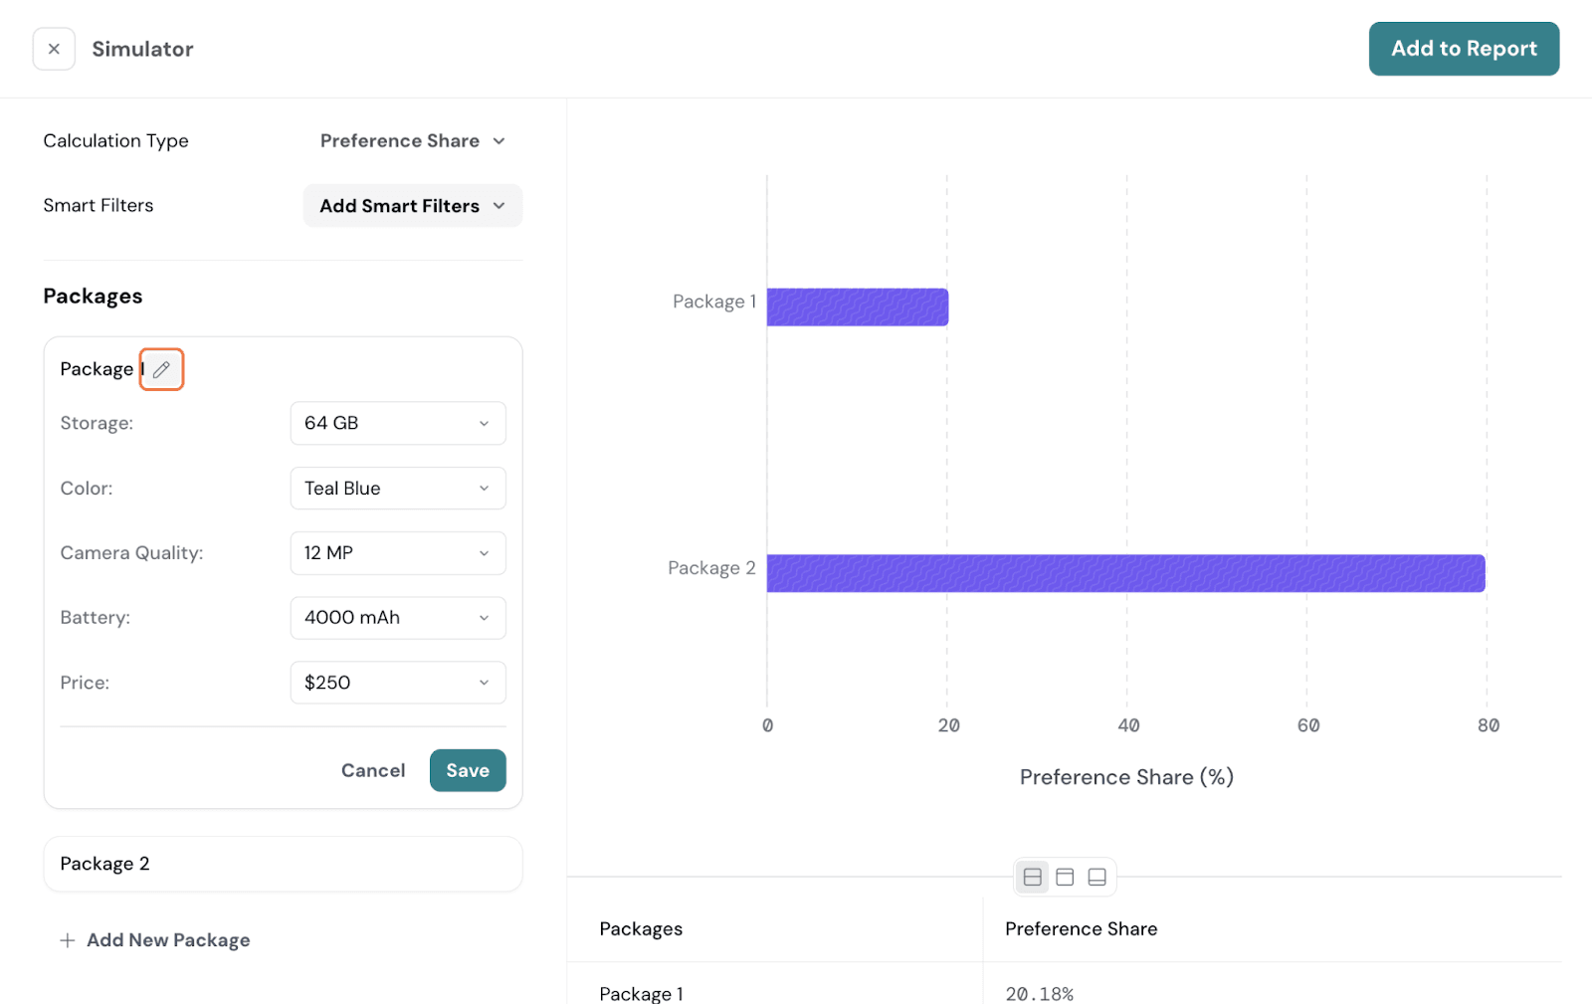Click the plus icon for Add New Package
Screen dimensions: 1592x1004
tap(68, 940)
